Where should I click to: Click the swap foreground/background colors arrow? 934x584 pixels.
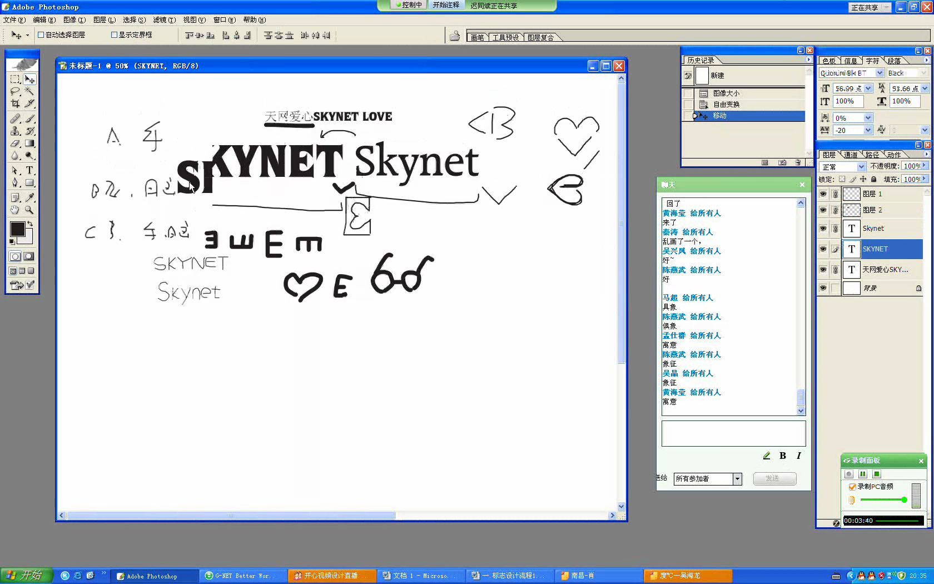pyautogui.click(x=30, y=224)
